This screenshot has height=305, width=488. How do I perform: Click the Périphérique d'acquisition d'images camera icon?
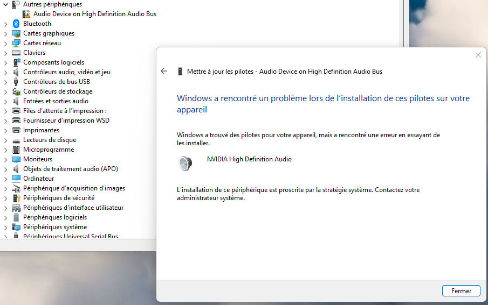16,188
